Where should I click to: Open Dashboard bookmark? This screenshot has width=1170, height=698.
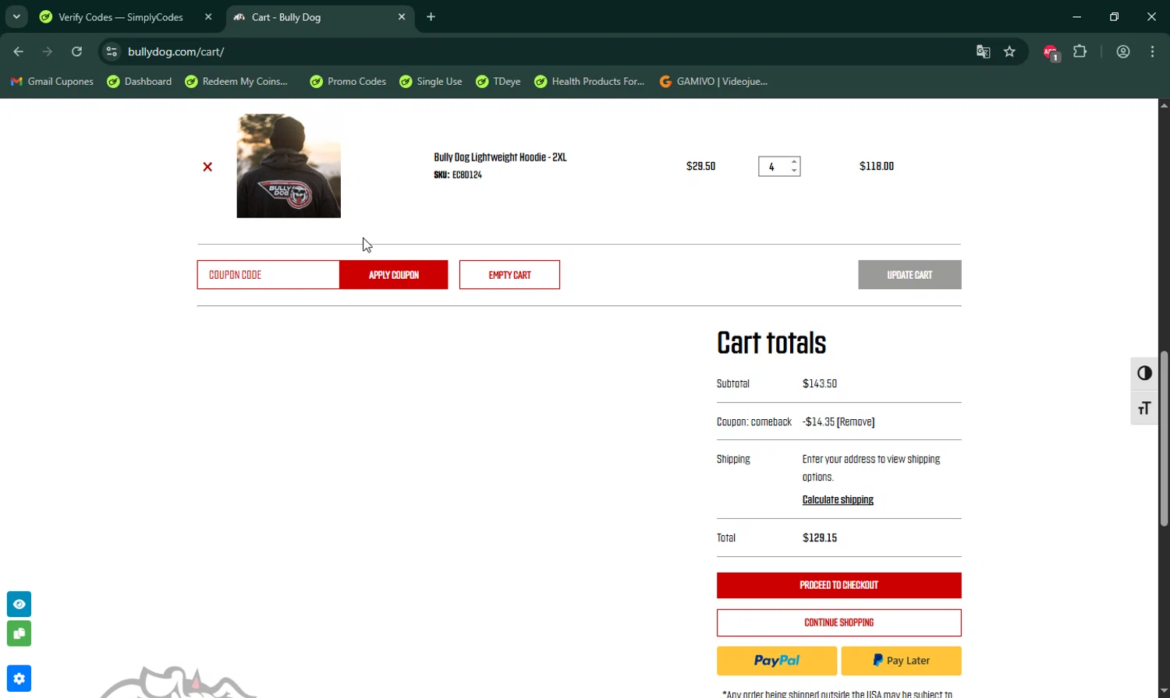point(140,81)
